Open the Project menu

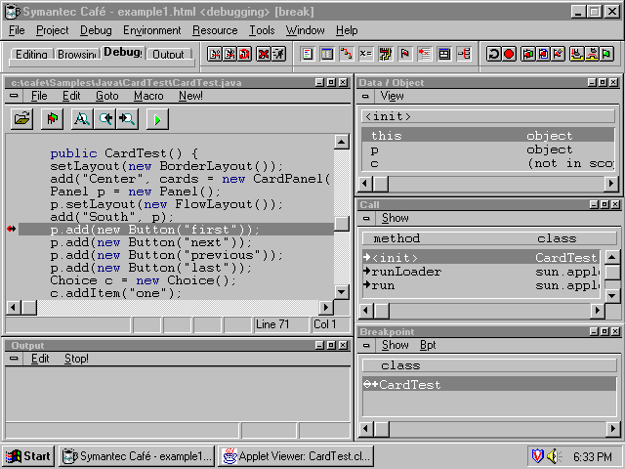click(52, 30)
